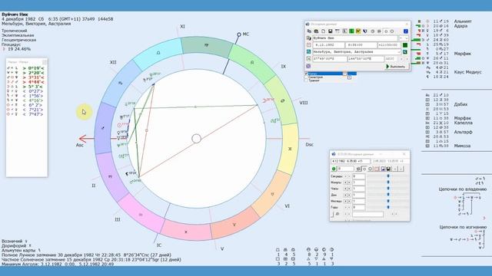The image size is (492, 276).
Task: Click the person icon beside the name field
Action: [309, 38]
